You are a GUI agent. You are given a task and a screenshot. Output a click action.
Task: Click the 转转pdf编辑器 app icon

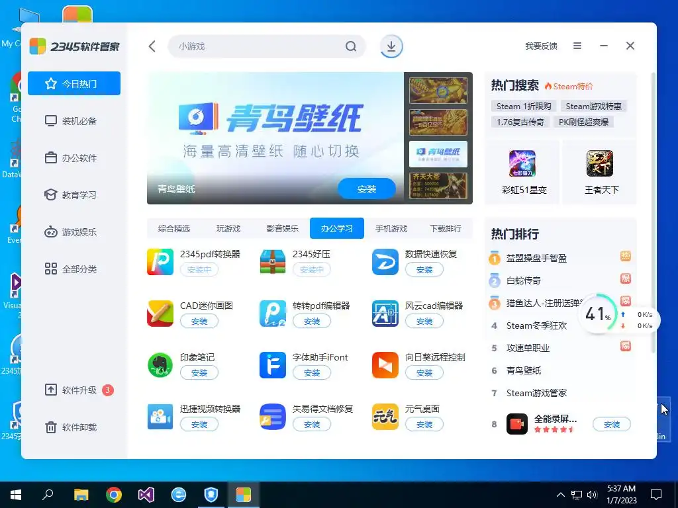pyautogui.click(x=272, y=314)
